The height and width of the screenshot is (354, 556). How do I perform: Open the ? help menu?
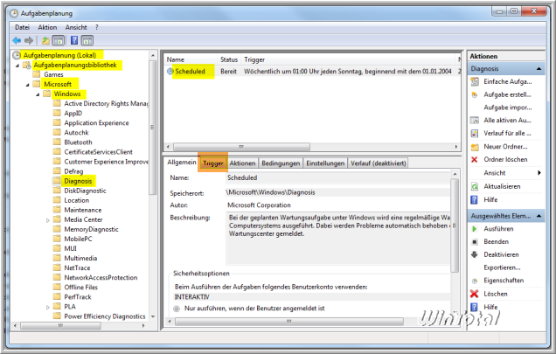pyautogui.click(x=97, y=27)
